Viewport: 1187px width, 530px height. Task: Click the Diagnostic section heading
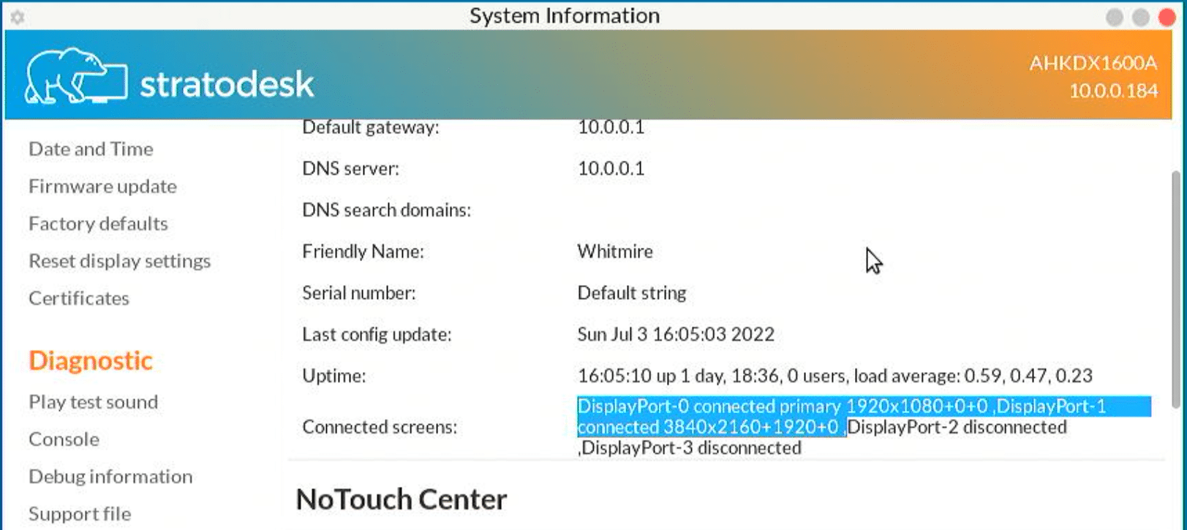click(91, 360)
